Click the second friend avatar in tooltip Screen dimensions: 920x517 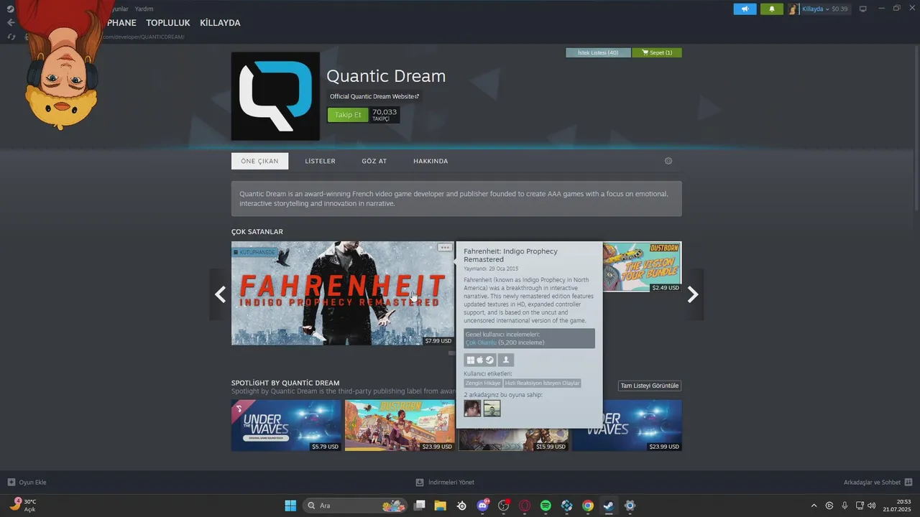[492, 409]
